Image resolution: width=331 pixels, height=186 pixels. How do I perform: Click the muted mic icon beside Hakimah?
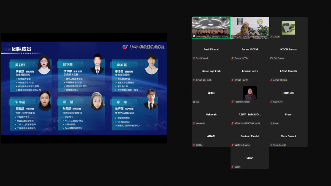194,124
